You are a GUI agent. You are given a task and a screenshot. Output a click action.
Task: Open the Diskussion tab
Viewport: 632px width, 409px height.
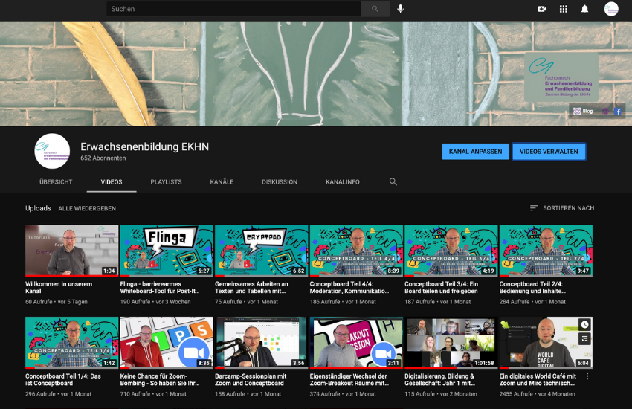click(280, 181)
